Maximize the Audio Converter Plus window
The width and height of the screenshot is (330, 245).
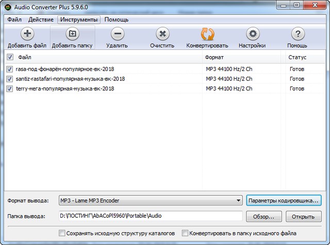click(x=296, y=5)
